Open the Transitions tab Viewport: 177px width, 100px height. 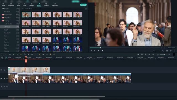tap(32, 4)
